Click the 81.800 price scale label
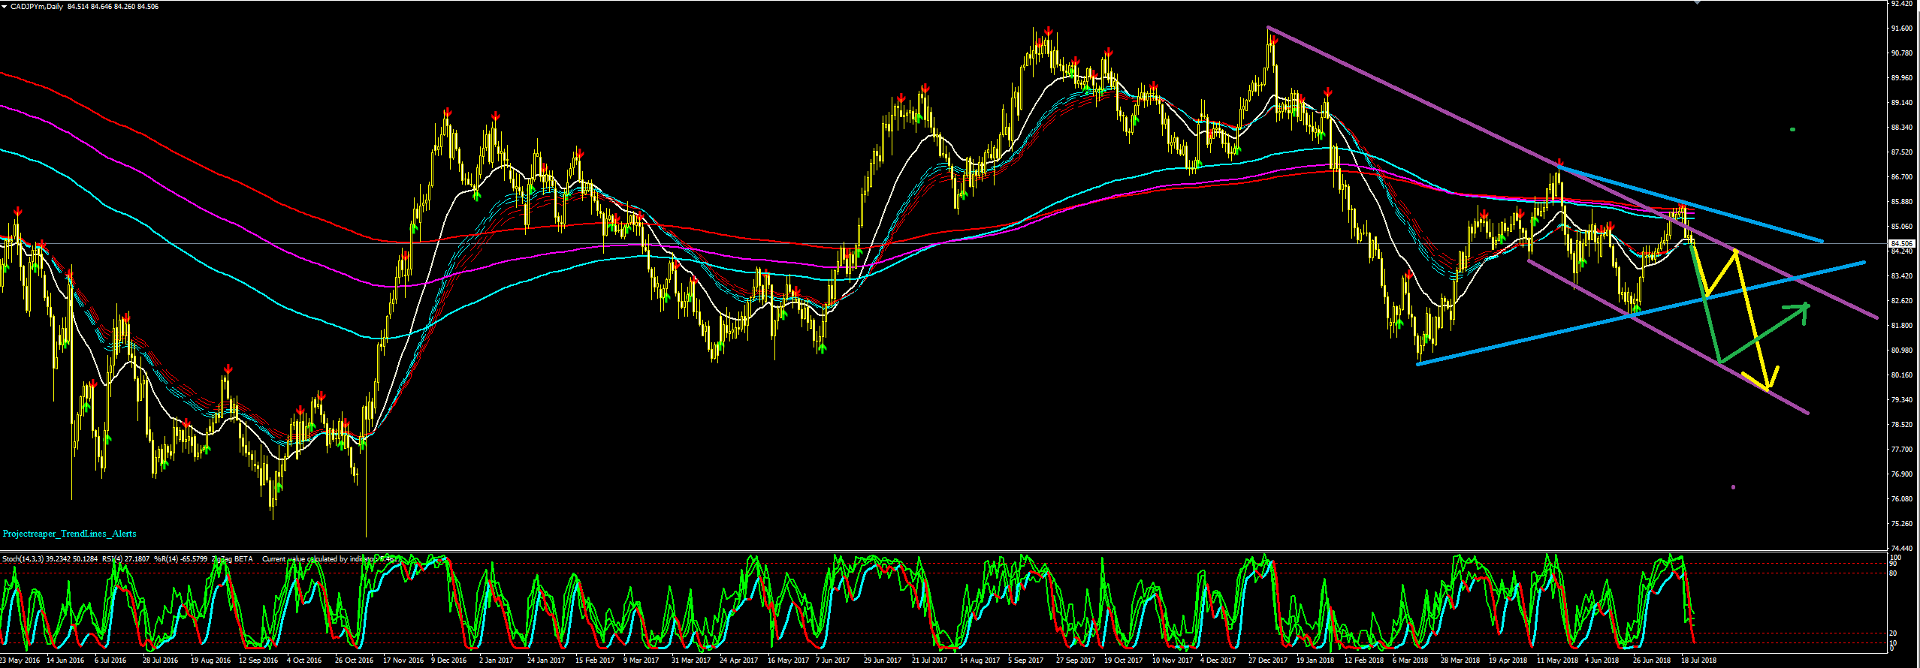Image resolution: width=1920 pixels, height=668 pixels. (1901, 326)
